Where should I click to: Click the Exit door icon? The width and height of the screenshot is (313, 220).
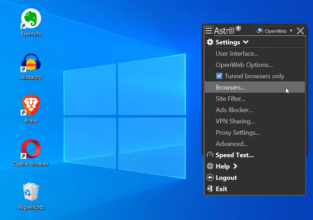point(210,189)
